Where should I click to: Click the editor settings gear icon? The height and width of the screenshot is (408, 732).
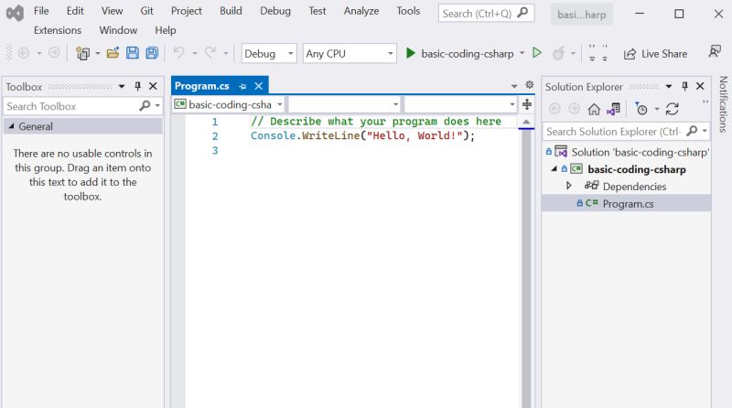pyautogui.click(x=530, y=84)
